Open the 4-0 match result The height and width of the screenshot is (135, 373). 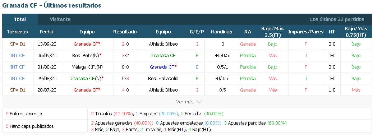tap(125, 90)
